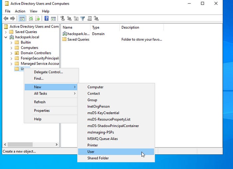Screen dimensions: 233x169
Task: Sort list by the Description column header
Action: pos(141,27)
